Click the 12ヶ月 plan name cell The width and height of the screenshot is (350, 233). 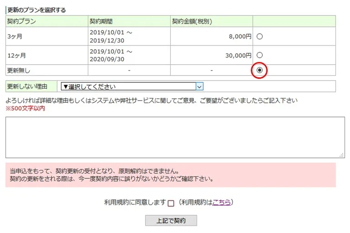(16, 56)
